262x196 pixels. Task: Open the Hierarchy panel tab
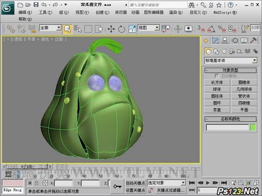225,40
